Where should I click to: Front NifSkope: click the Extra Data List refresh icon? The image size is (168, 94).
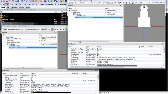pos(98,54)
